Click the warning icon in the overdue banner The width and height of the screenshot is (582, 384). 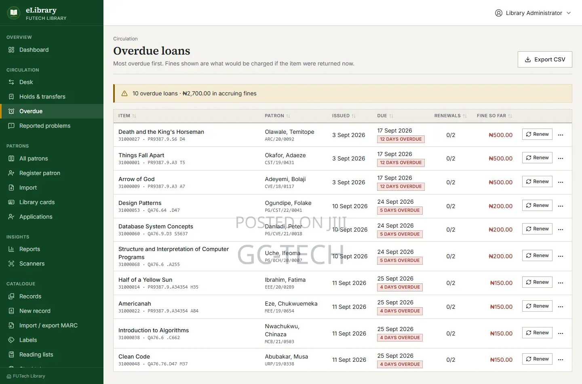tap(124, 93)
